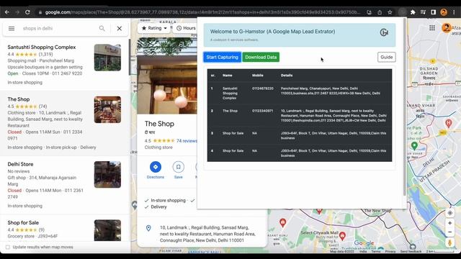This screenshot has height=259, width=461.
Task: Open browser profile avatar in toolbar
Action: click(x=444, y=12)
